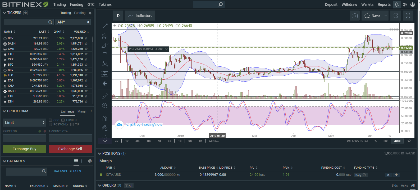Select the pitchfork drawing tool
This screenshot has width=420, height=190.
click(x=105, y=36)
